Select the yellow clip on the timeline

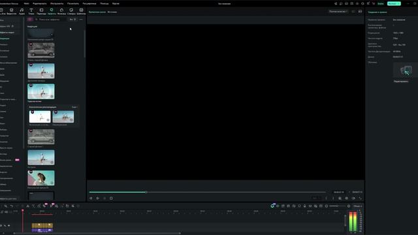point(42,225)
